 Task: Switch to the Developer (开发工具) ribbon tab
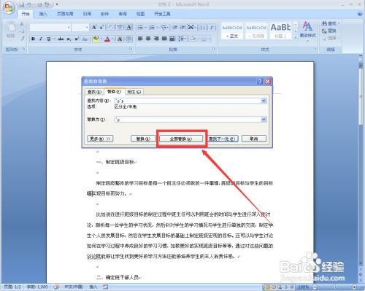[x=162, y=14]
